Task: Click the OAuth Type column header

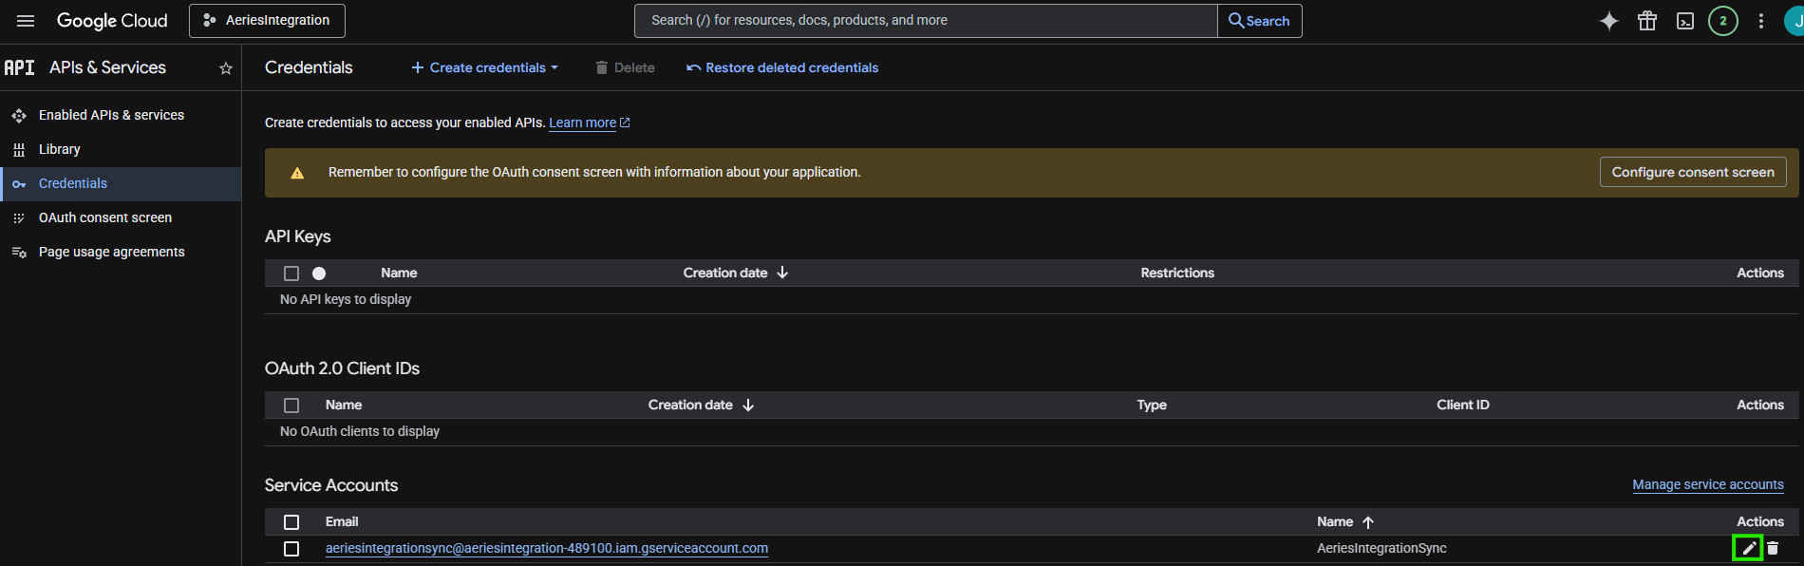Action: coord(1152,405)
